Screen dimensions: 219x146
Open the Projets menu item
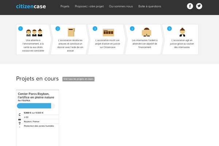pyautogui.click(x=65, y=7)
